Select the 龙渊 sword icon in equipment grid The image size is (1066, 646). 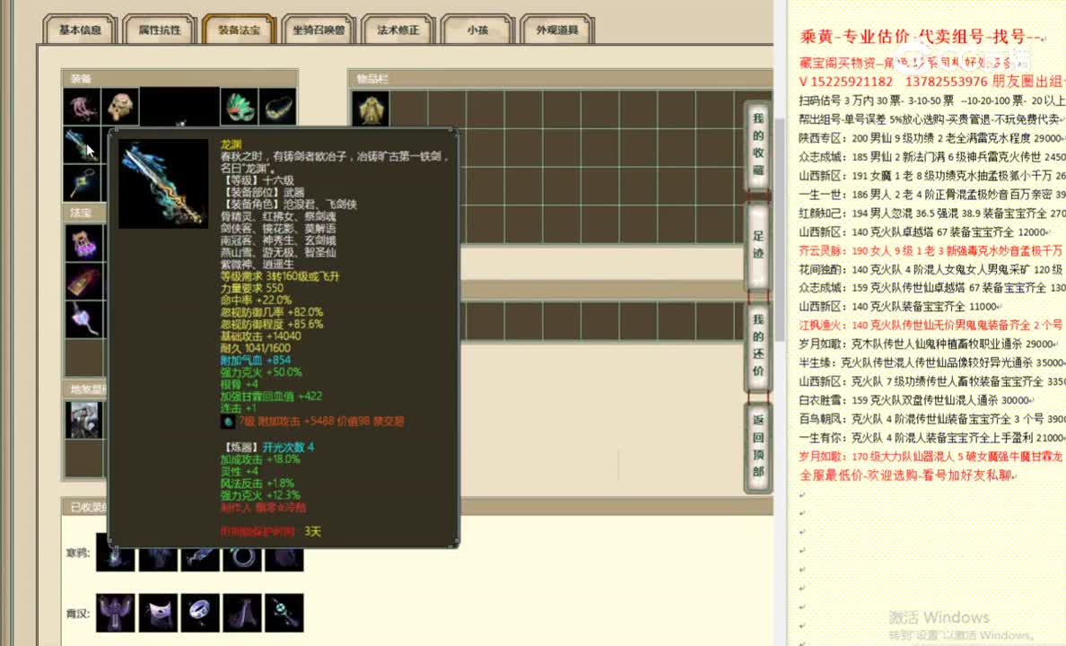point(82,144)
